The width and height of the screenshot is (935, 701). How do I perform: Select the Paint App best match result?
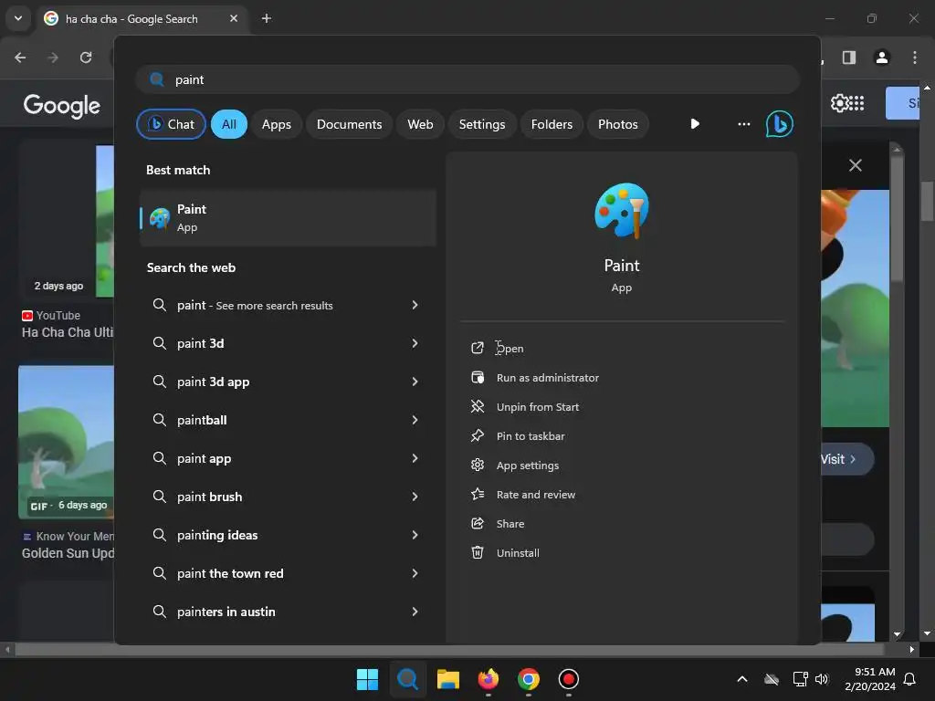click(x=288, y=218)
